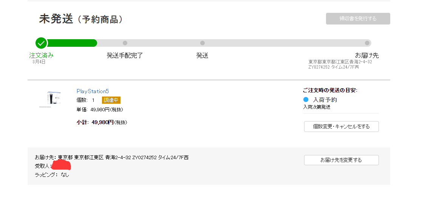Click the green checkmark order-placed icon
428x198 pixels.
pyautogui.click(x=42, y=43)
